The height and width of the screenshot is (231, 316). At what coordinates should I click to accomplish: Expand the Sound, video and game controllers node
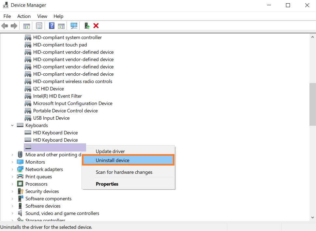point(12,213)
